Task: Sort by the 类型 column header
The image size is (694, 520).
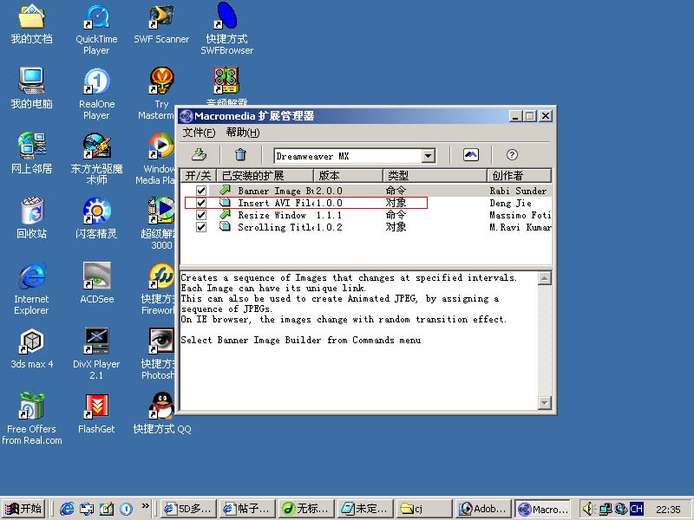Action: tap(435, 176)
